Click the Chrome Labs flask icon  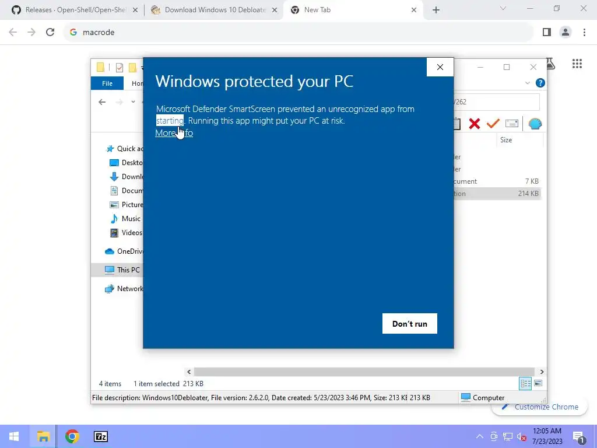(551, 64)
